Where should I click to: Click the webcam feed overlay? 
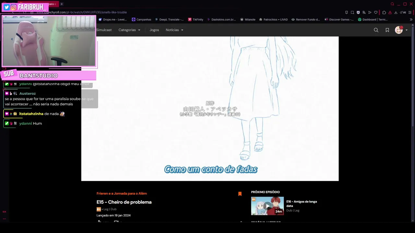pyautogui.click(x=49, y=41)
